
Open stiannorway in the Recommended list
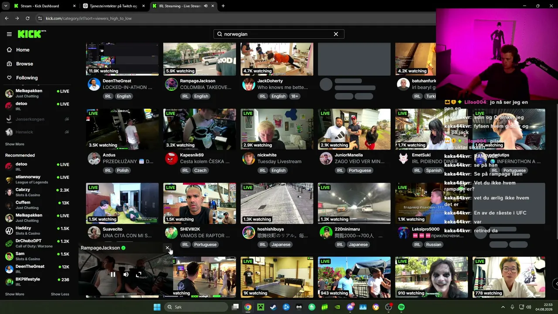pyautogui.click(x=37, y=179)
